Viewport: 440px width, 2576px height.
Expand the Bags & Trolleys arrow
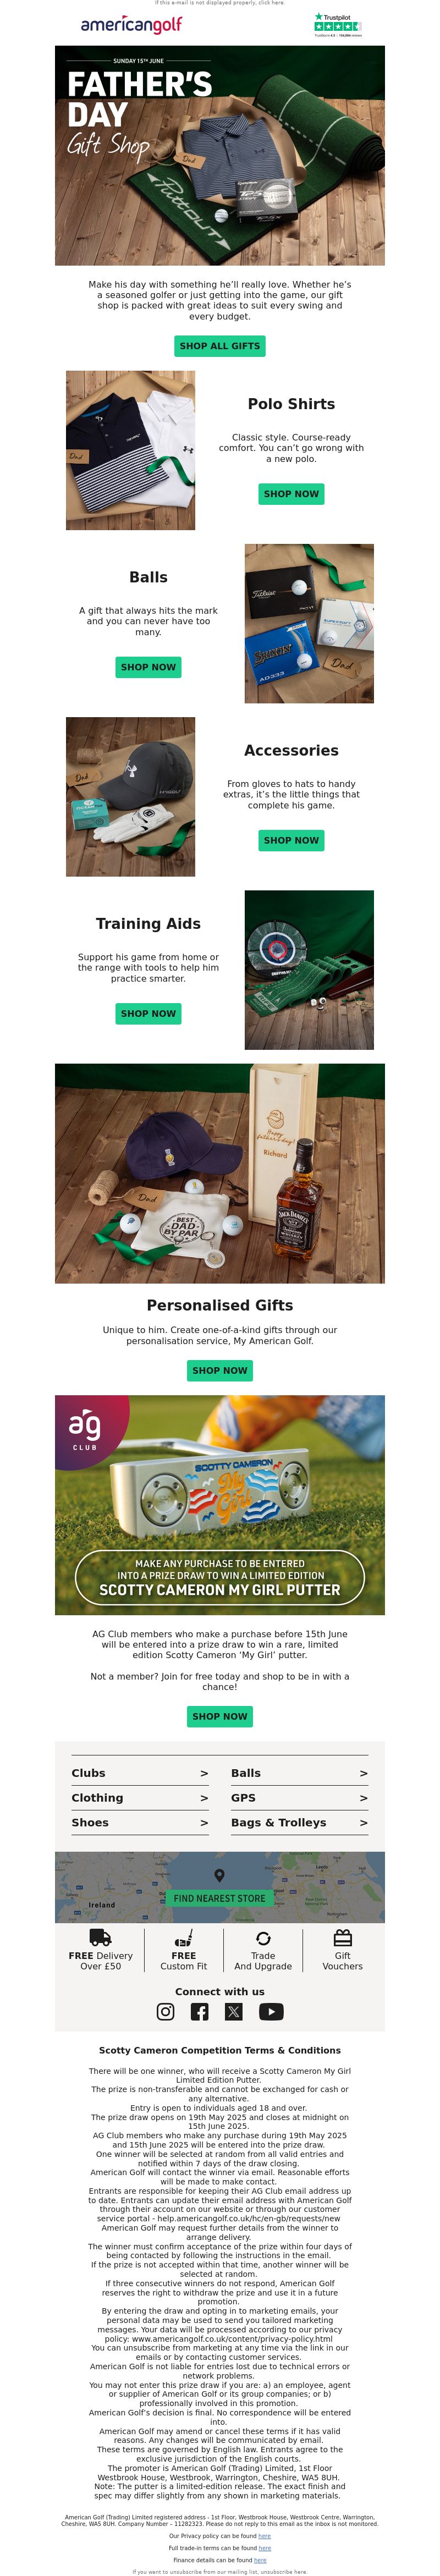[363, 1823]
